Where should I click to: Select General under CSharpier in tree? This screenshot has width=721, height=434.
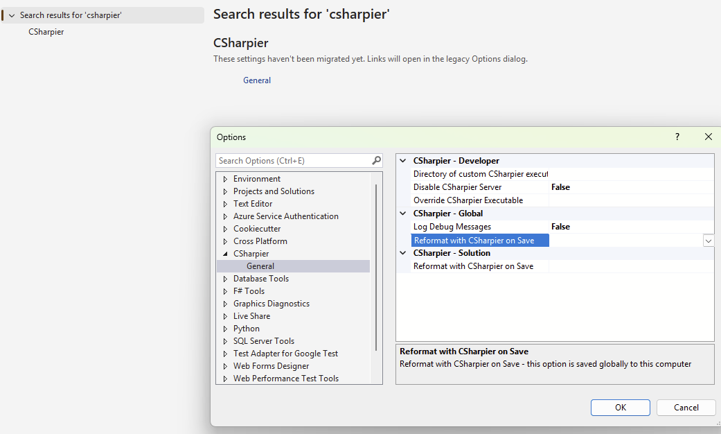click(260, 266)
